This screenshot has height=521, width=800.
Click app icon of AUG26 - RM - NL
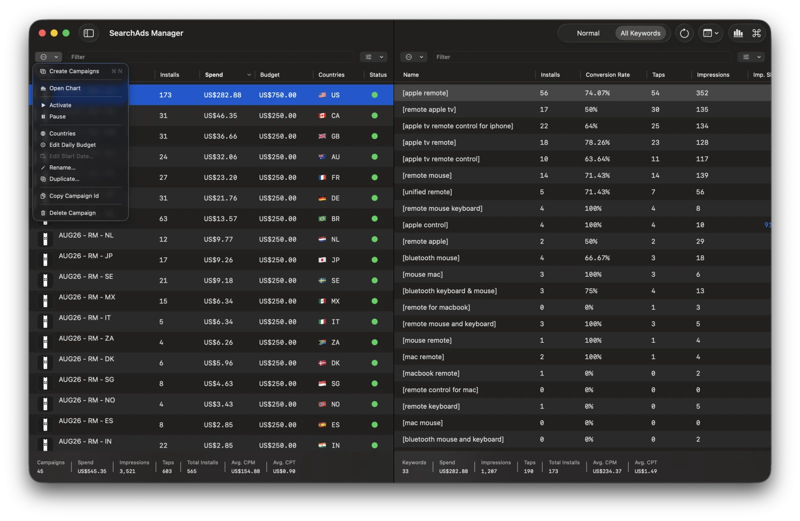pos(45,239)
